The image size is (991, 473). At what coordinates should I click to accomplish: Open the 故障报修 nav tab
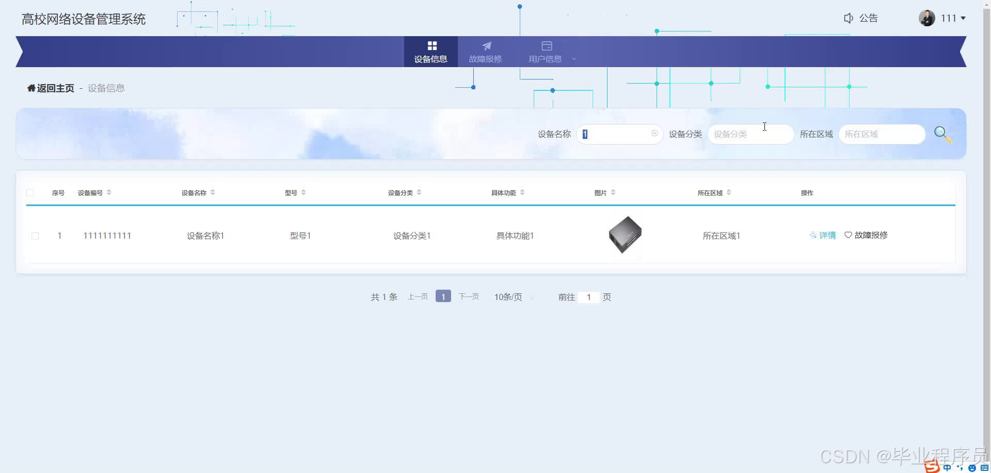tap(485, 52)
